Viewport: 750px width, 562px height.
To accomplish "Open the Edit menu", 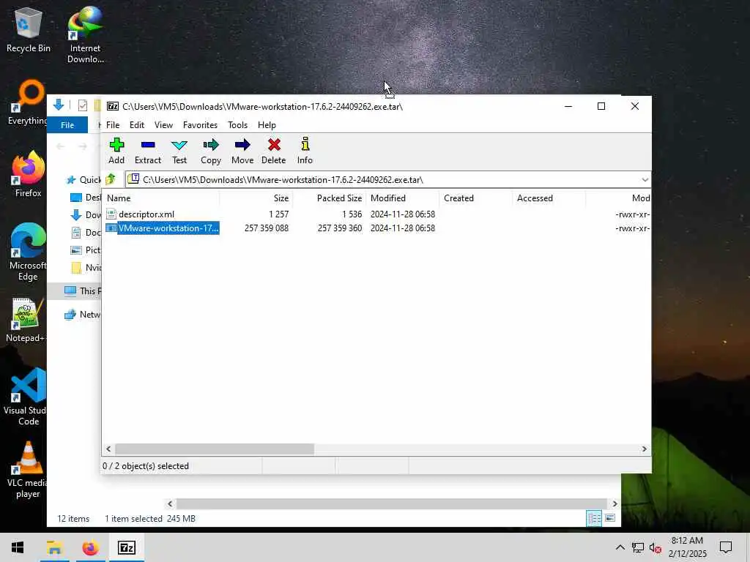I will click(137, 124).
